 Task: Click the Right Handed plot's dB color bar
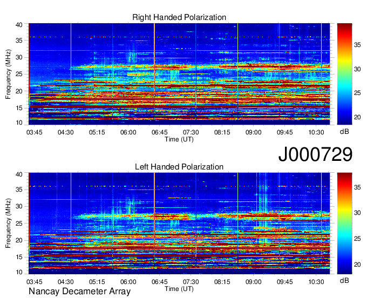pos(344,74)
